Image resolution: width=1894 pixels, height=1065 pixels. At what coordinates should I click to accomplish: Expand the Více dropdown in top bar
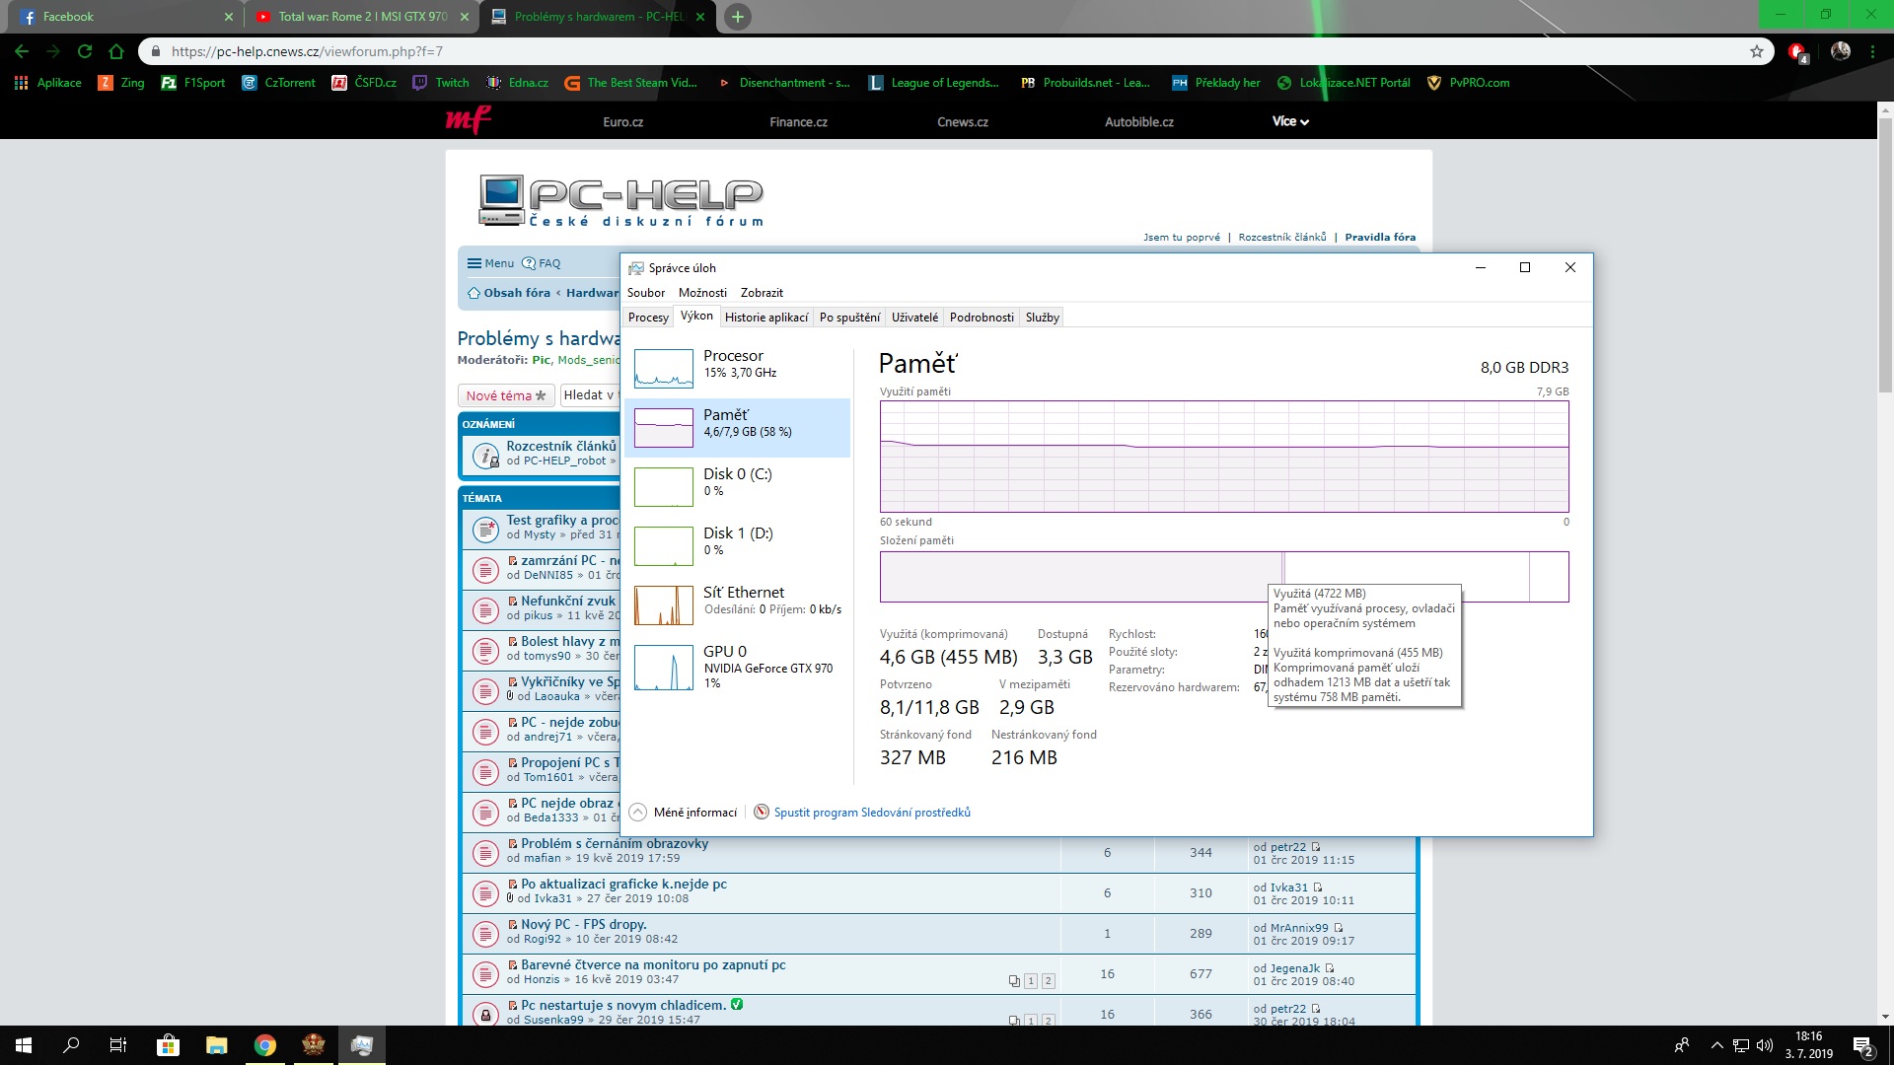pyautogui.click(x=1290, y=121)
